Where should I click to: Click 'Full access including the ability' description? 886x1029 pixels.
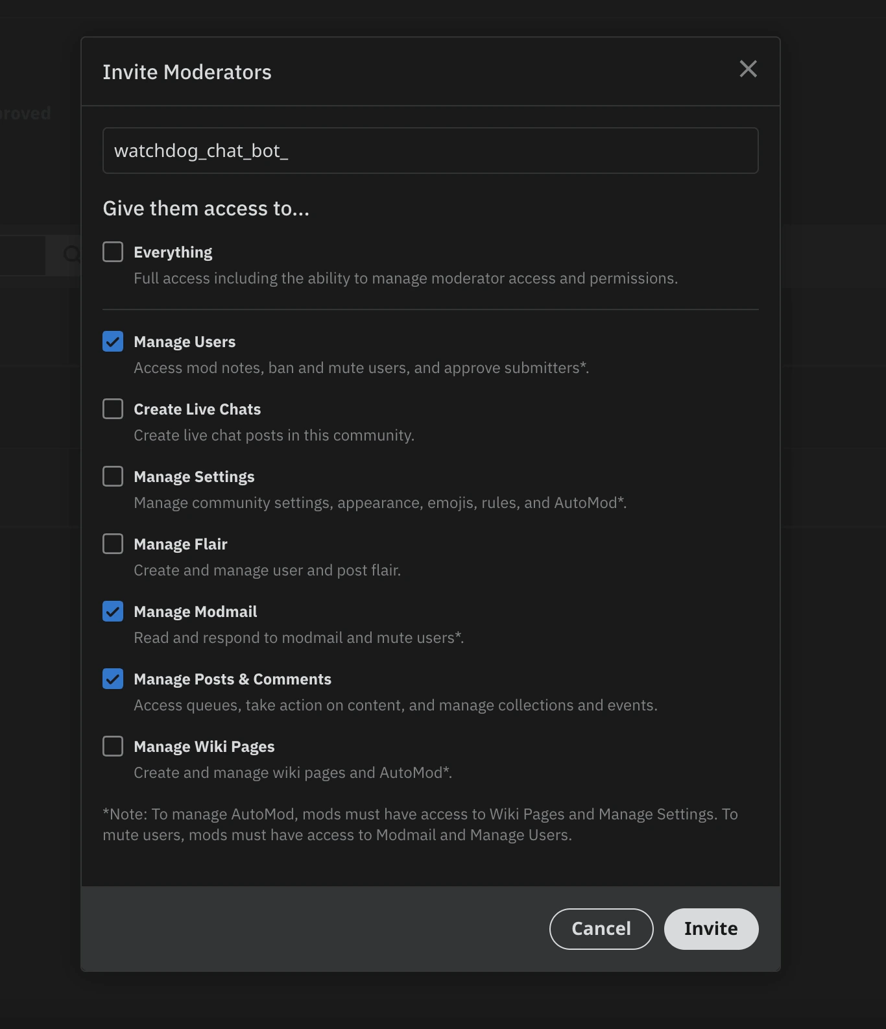coord(405,278)
